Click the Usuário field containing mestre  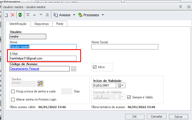coord(28,36)
